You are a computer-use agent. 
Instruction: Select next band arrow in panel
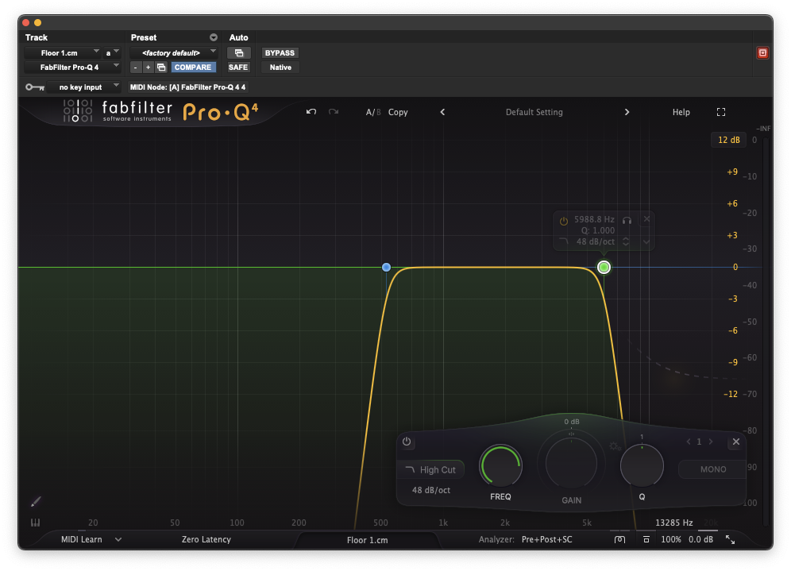pos(711,442)
